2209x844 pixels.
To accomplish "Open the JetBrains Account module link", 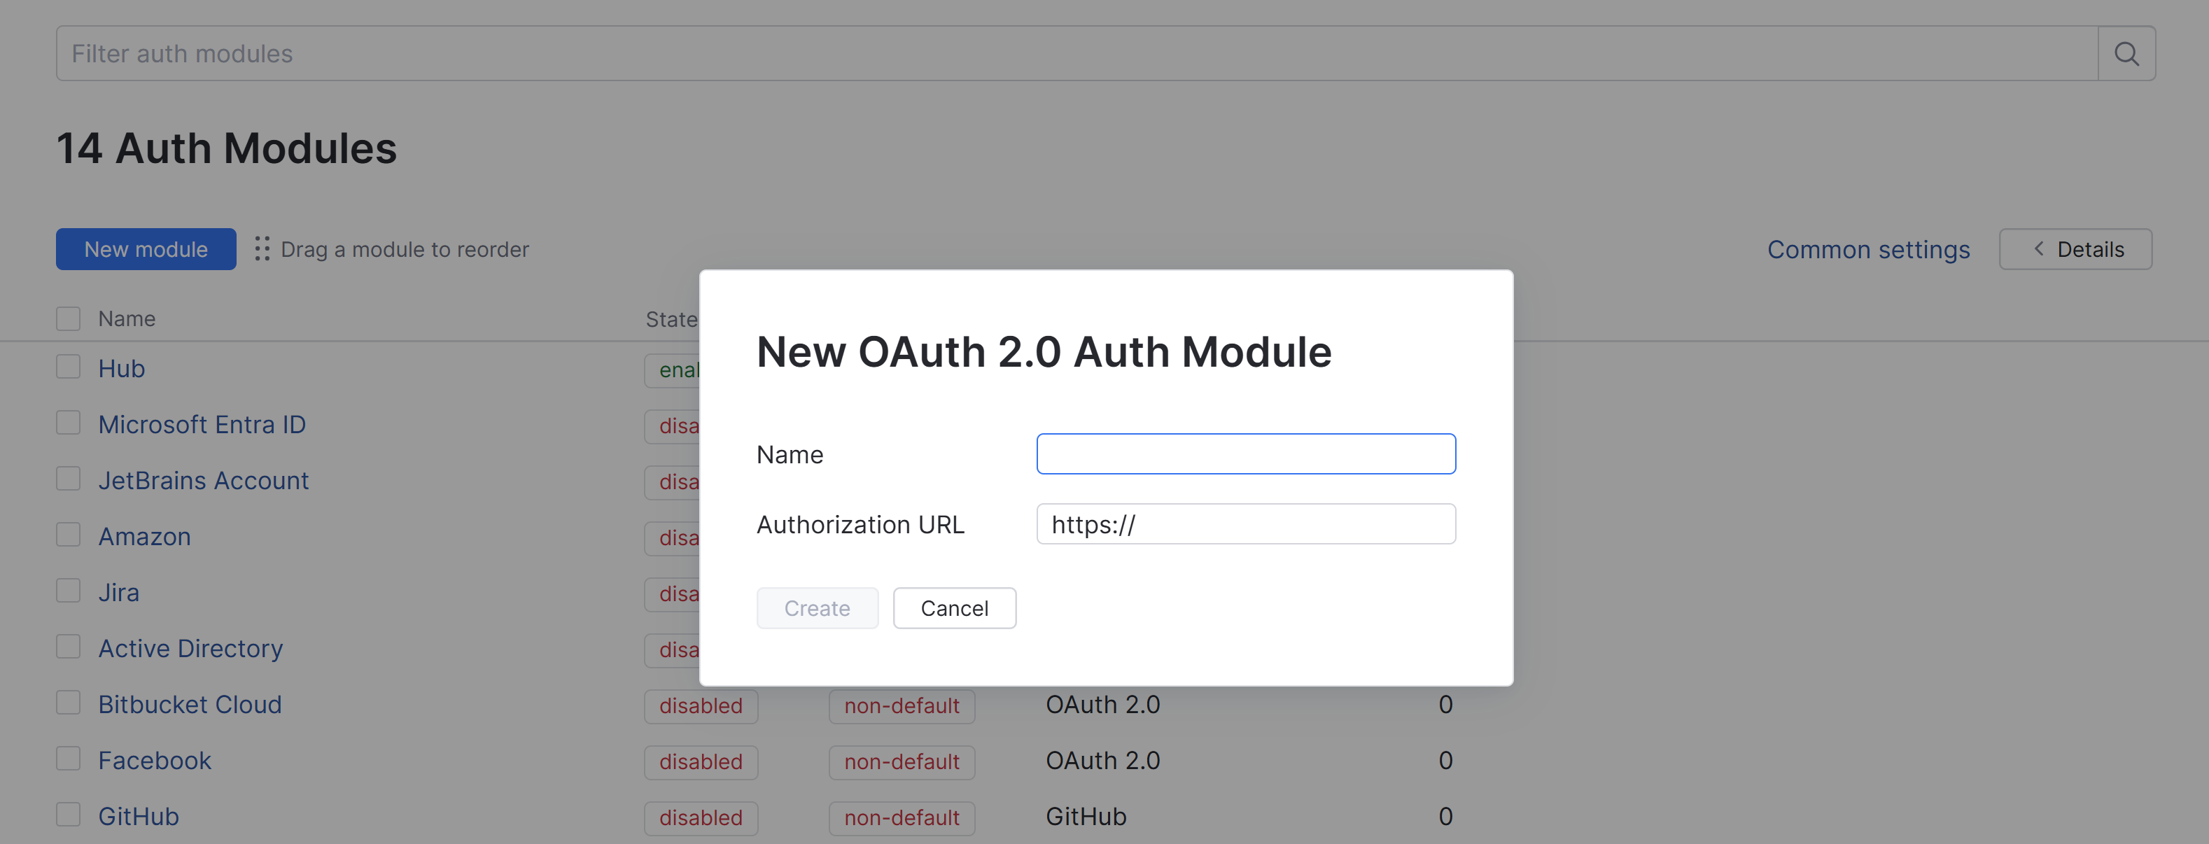I will 203,480.
